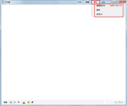
Task: Click the blue app logo icon
Action: point(3,2)
